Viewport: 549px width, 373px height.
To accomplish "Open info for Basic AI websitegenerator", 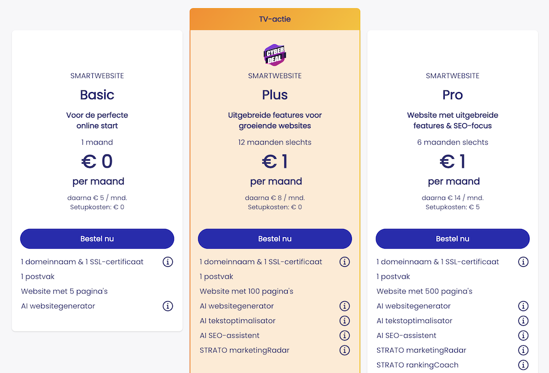I will (167, 306).
